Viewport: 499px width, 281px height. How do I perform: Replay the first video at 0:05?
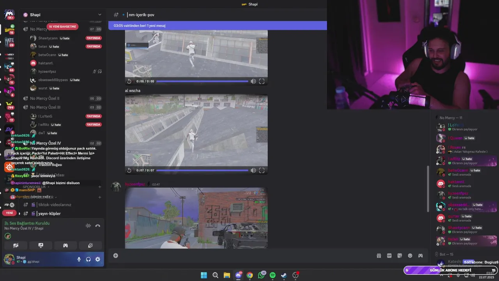click(x=129, y=81)
